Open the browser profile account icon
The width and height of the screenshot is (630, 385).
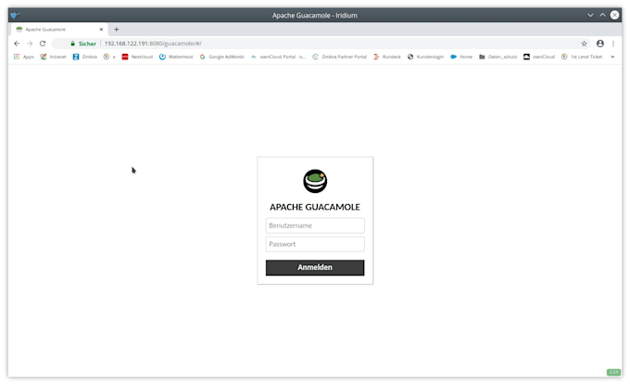(x=599, y=44)
